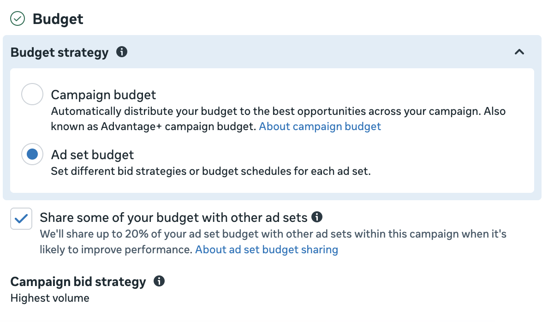Click the Budget section heading
Screen dimensions: 548x322
(x=57, y=19)
